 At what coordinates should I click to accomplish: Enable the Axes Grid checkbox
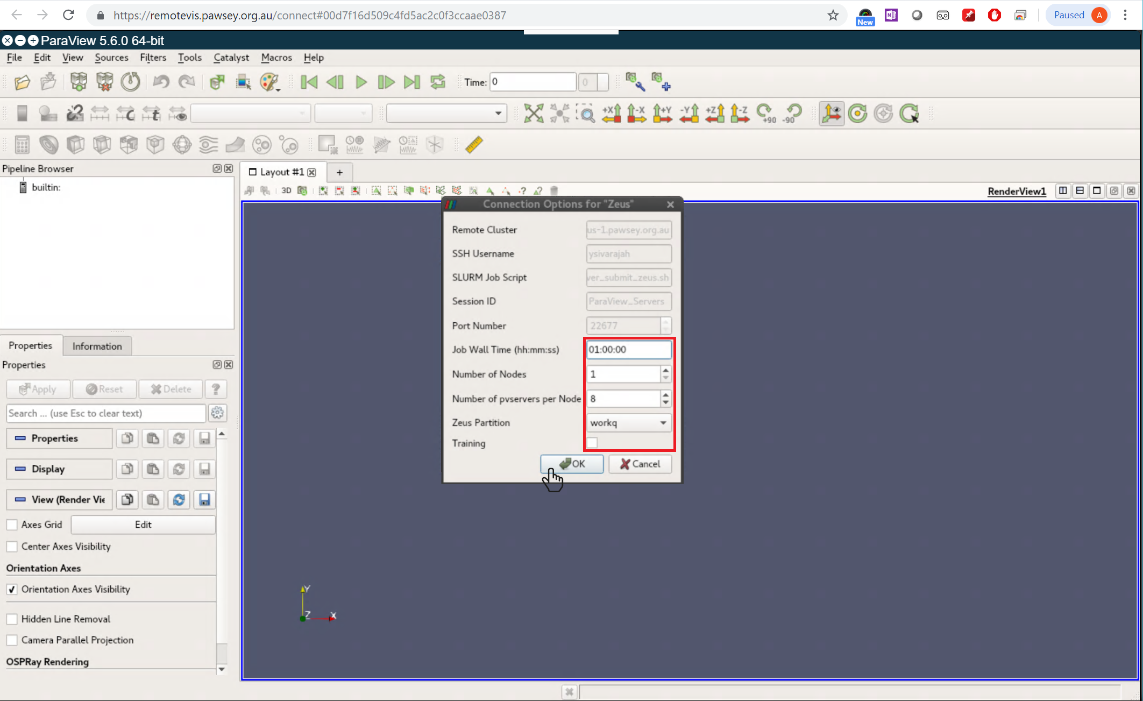coord(12,524)
